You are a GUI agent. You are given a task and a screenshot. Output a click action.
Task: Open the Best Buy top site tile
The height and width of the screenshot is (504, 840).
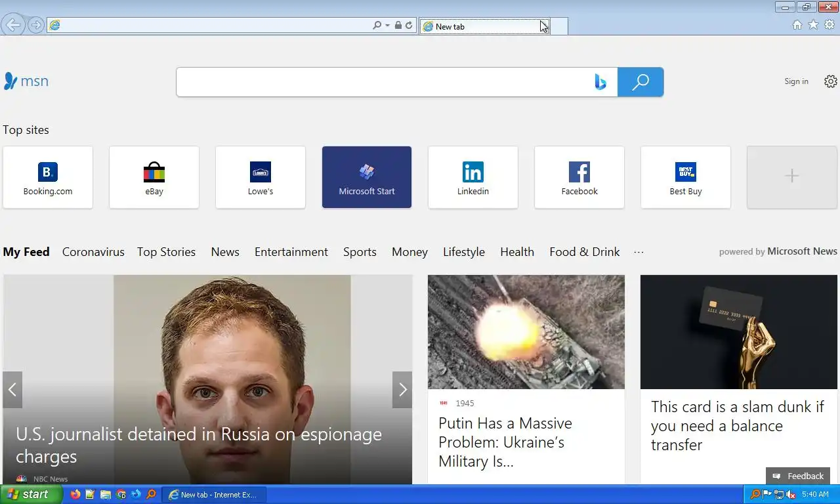tap(686, 177)
